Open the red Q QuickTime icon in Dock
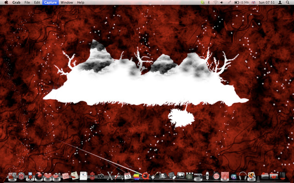This screenshot has width=294, height=183. [x=145, y=176]
